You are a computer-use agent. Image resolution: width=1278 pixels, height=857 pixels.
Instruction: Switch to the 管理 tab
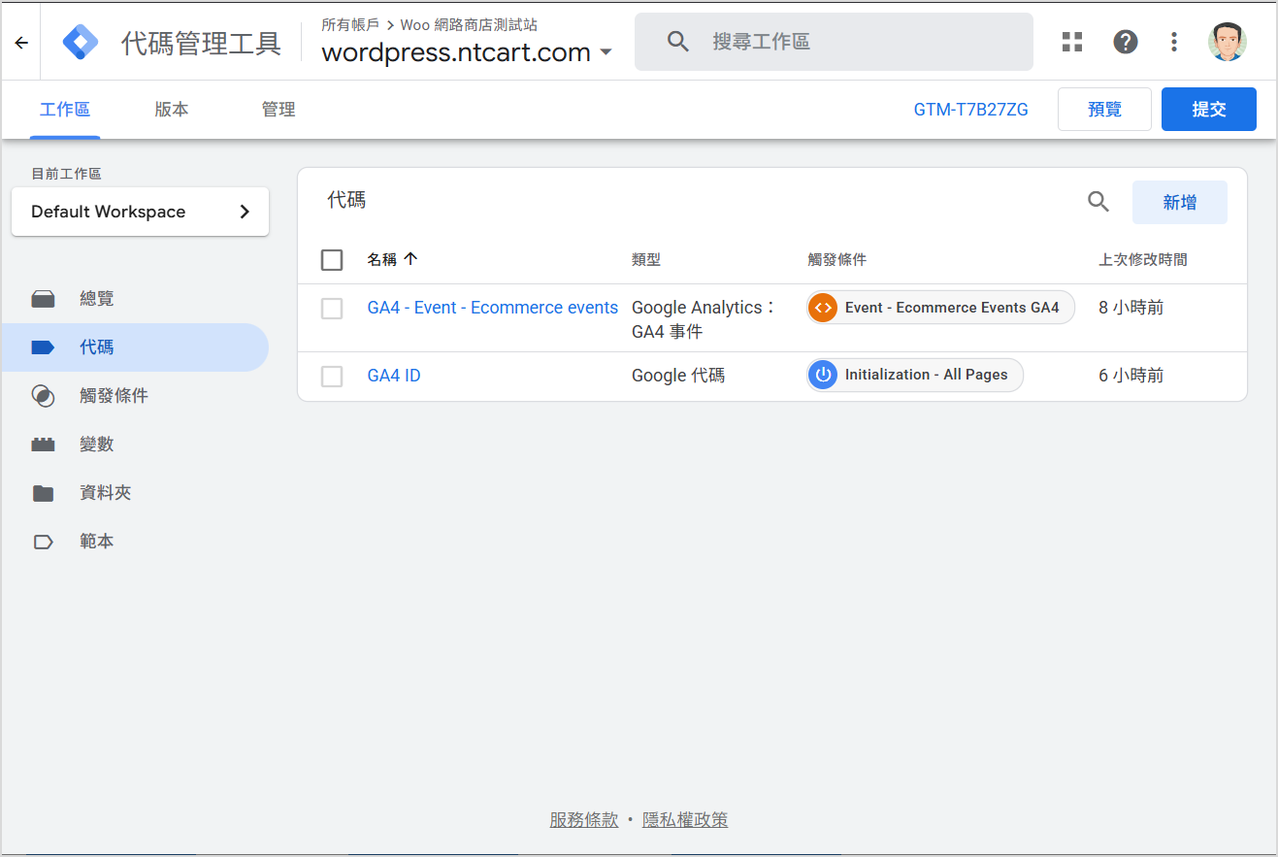coord(279,110)
